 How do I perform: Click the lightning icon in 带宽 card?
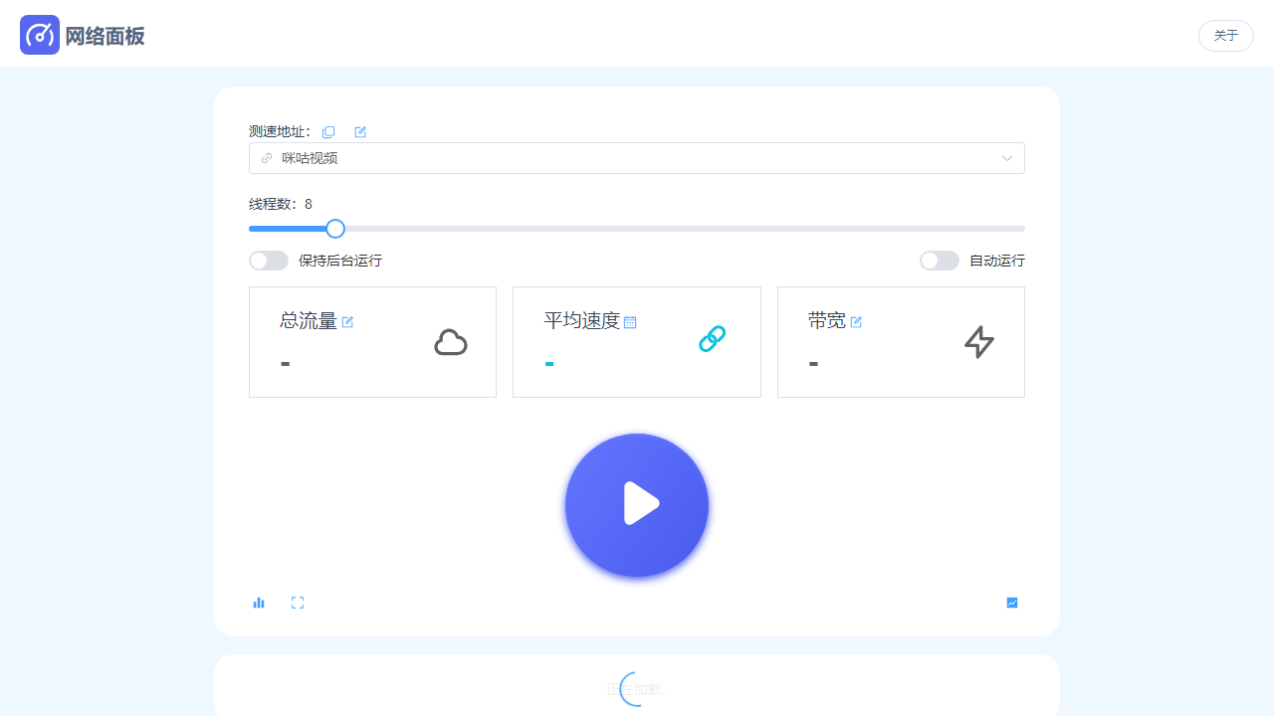979,342
